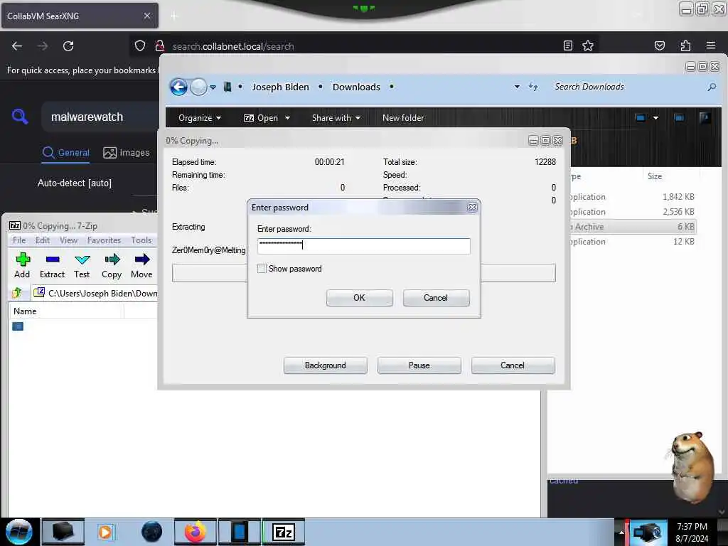This screenshot has height=546, width=728.
Task: Click Explorer preview pane icon
Action: 679,118
